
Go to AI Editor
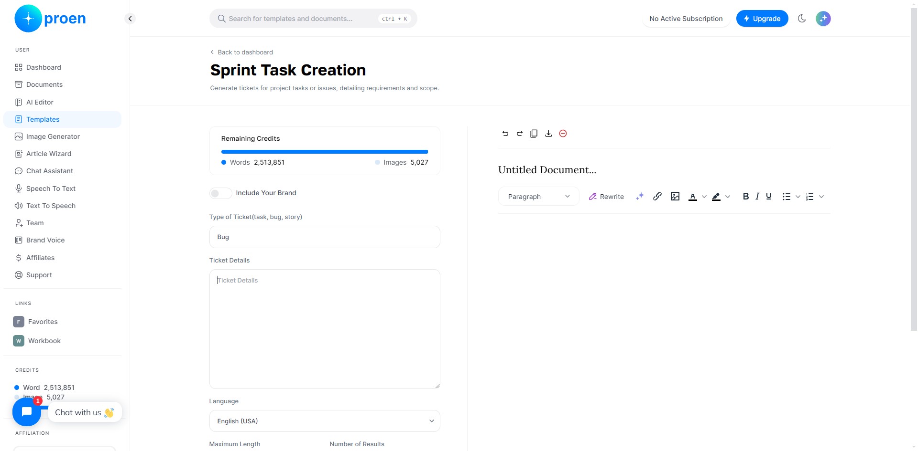62,102
